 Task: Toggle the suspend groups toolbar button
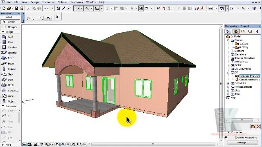[141, 8]
